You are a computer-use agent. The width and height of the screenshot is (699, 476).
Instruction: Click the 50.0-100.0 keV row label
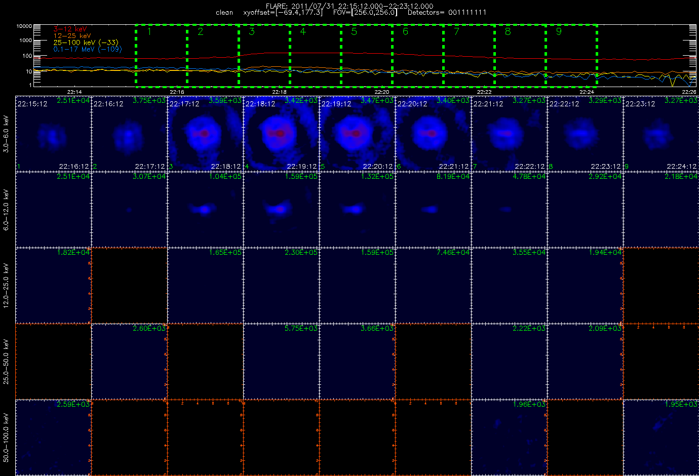(6, 438)
